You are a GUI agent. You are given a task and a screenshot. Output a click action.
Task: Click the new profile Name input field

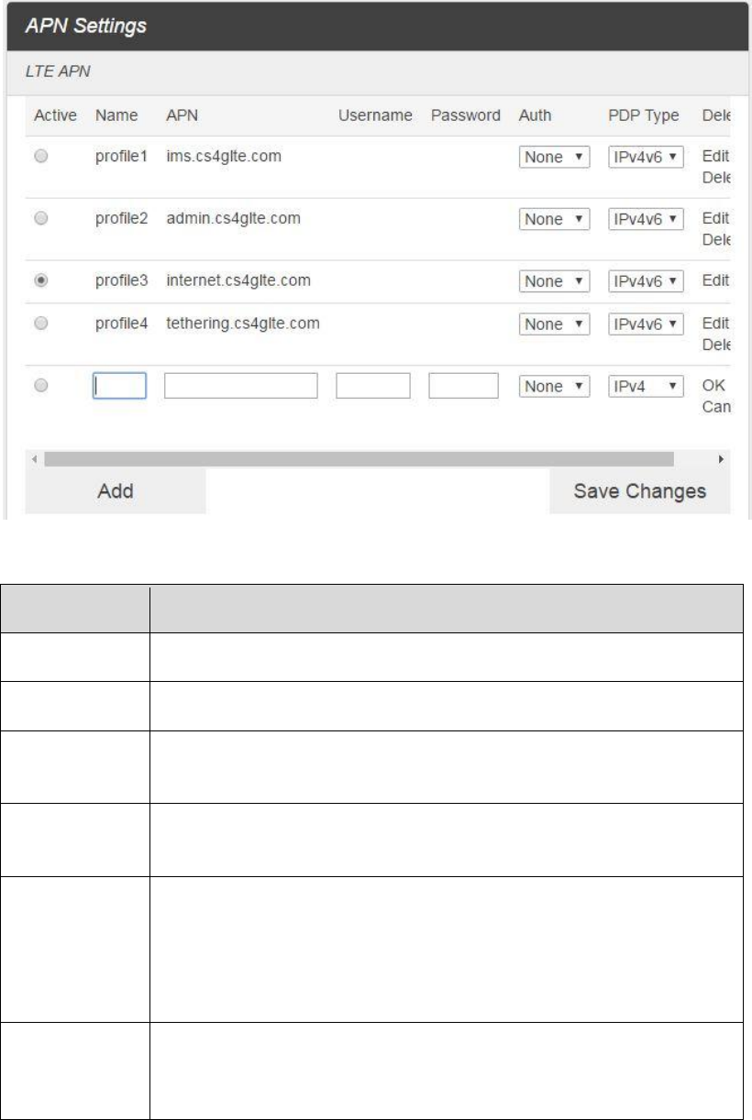click(119, 386)
